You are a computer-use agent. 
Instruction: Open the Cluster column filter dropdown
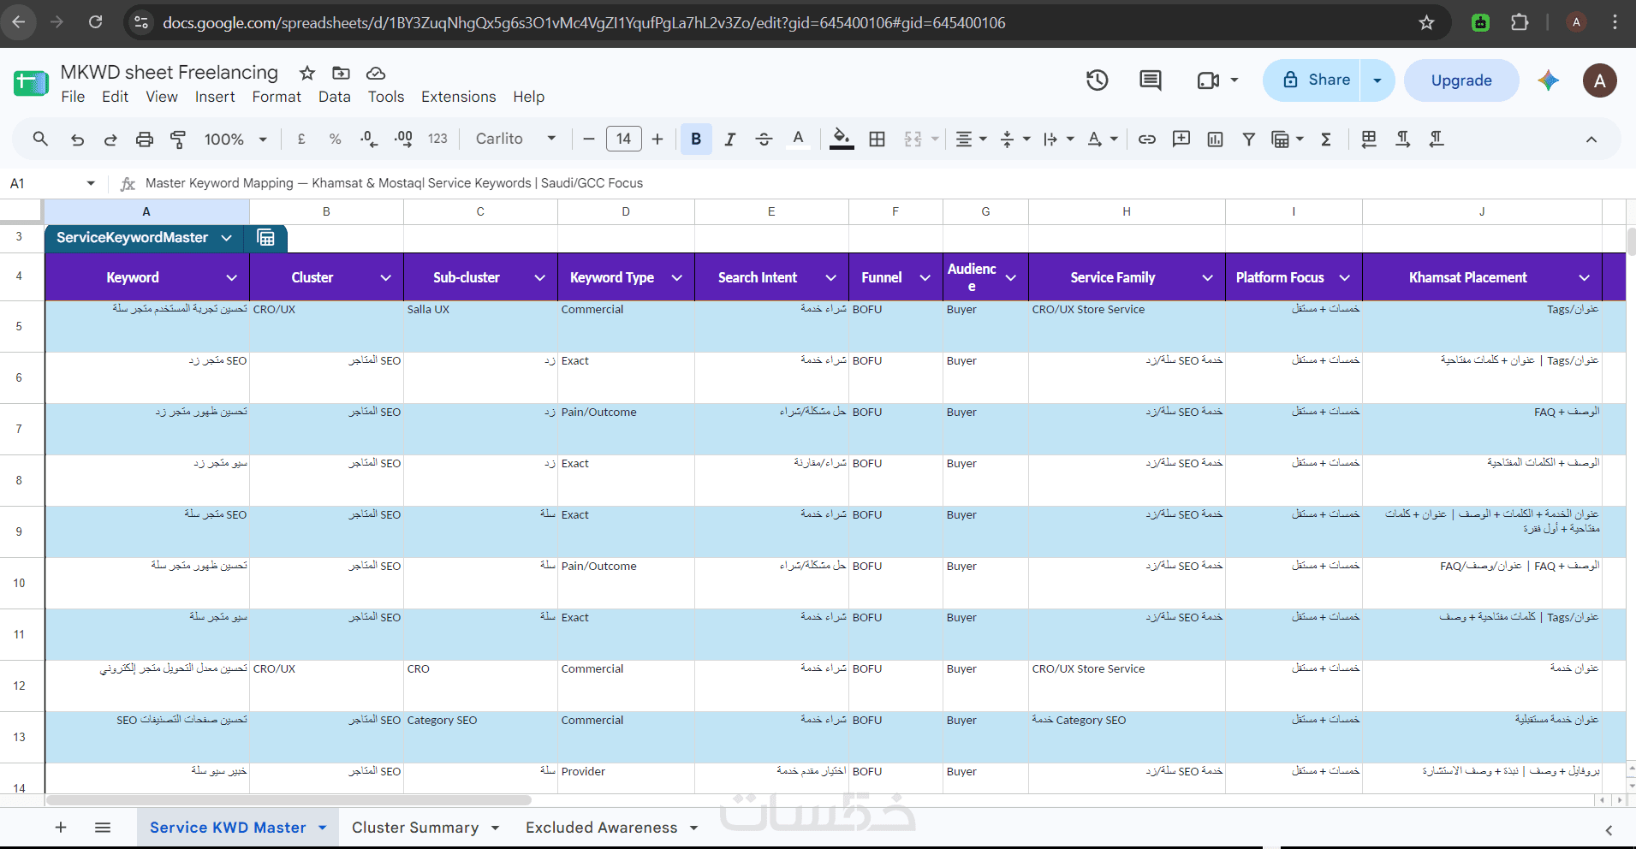tap(385, 277)
